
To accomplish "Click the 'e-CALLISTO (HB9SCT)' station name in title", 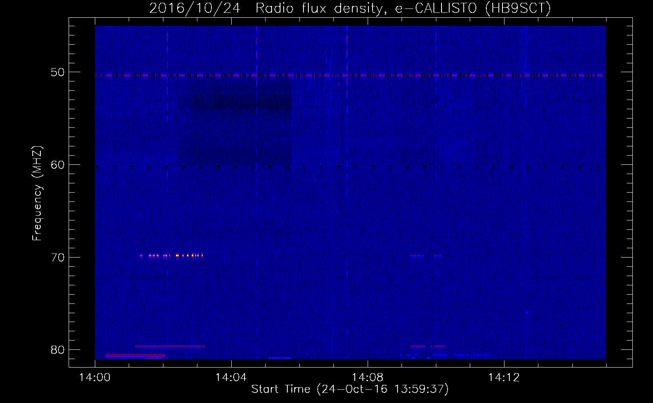I will click(x=473, y=8).
